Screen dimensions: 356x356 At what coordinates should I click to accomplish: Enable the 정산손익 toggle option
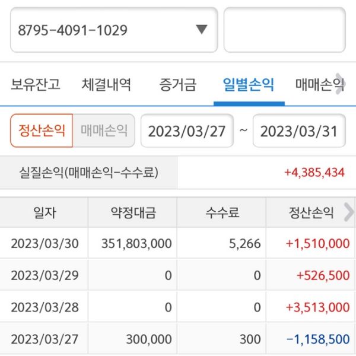[x=42, y=131]
